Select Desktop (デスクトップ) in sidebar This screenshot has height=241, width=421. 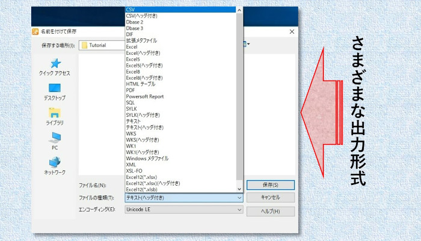[x=55, y=91]
